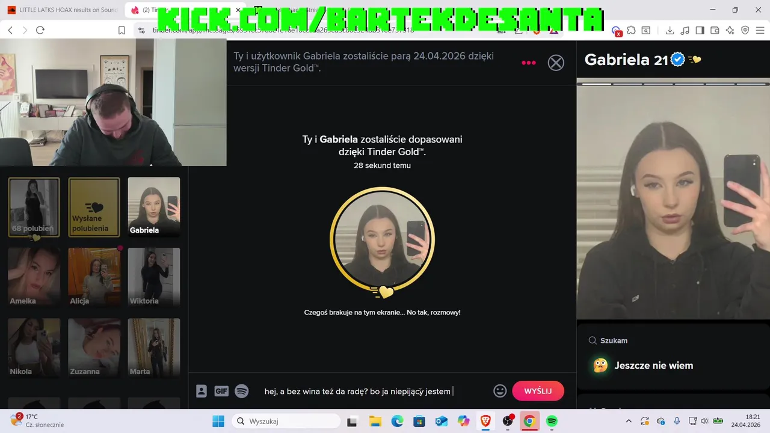Open Microsoft Store from taskbar
This screenshot has width=770, height=433.
click(419, 421)
